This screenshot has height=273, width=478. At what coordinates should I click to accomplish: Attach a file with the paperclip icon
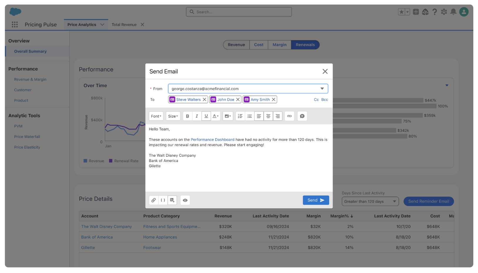154,200
